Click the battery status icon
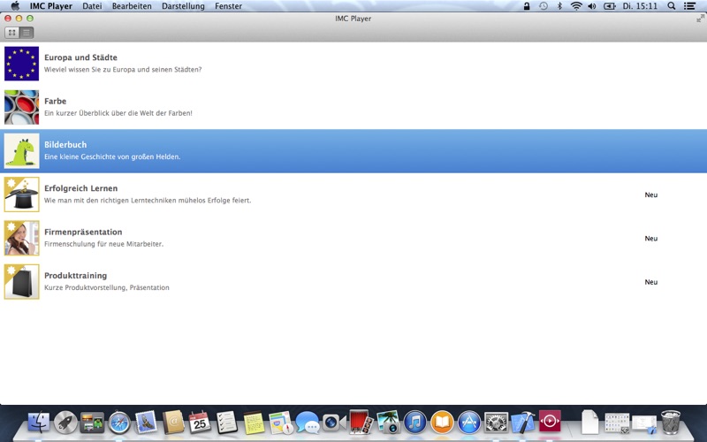 click(x=610, y=6)
